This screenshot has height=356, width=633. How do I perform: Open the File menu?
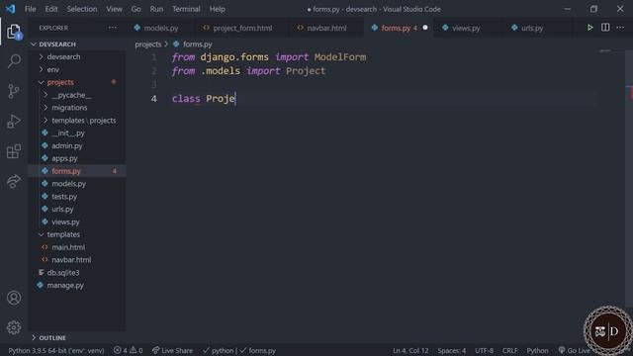click(x=31, y=9)
